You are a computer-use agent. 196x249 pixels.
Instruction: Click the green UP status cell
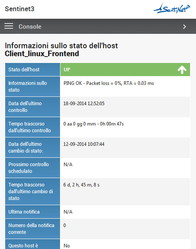[125, 70]
